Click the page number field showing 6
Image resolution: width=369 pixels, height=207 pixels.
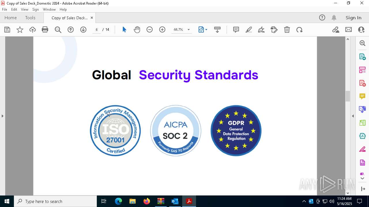click(x=97, y=30)
